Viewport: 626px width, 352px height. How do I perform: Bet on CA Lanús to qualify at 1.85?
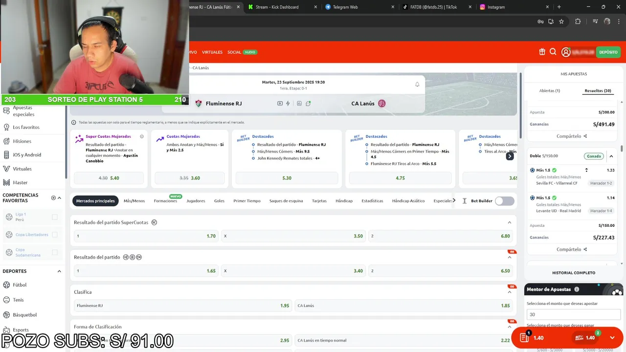click(403, 306)
